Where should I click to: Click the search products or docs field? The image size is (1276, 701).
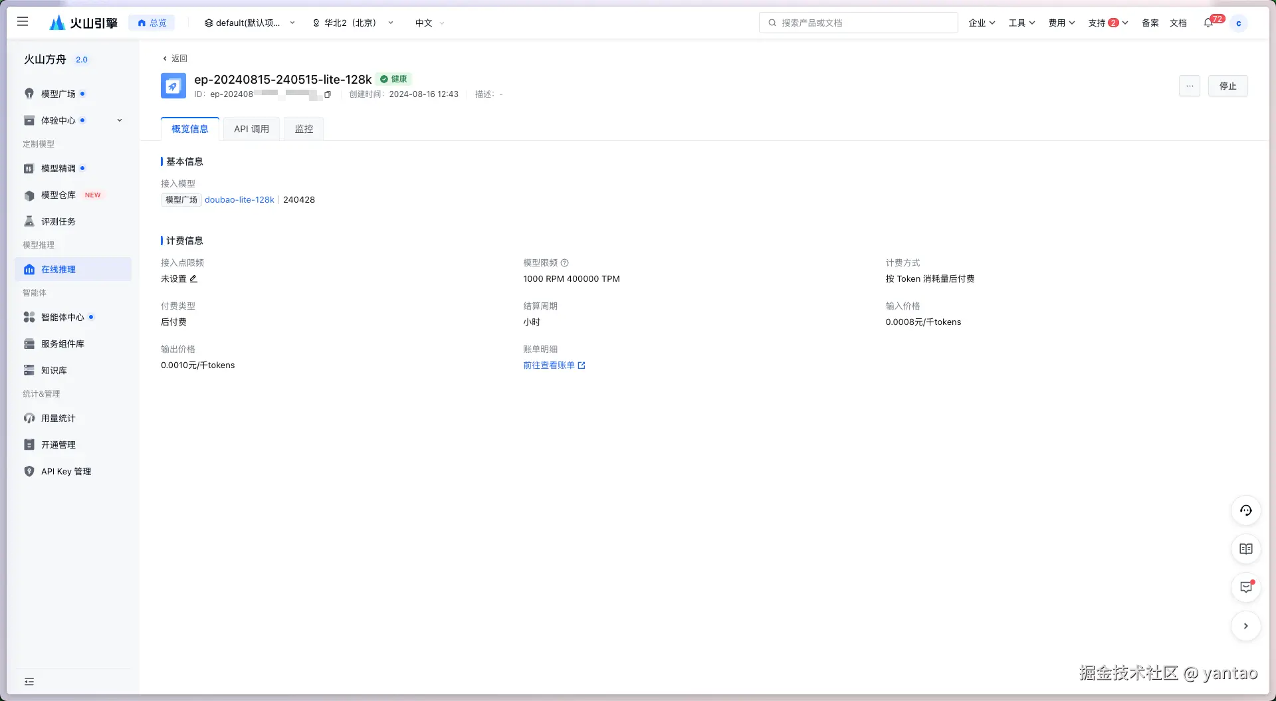point(859,23)
